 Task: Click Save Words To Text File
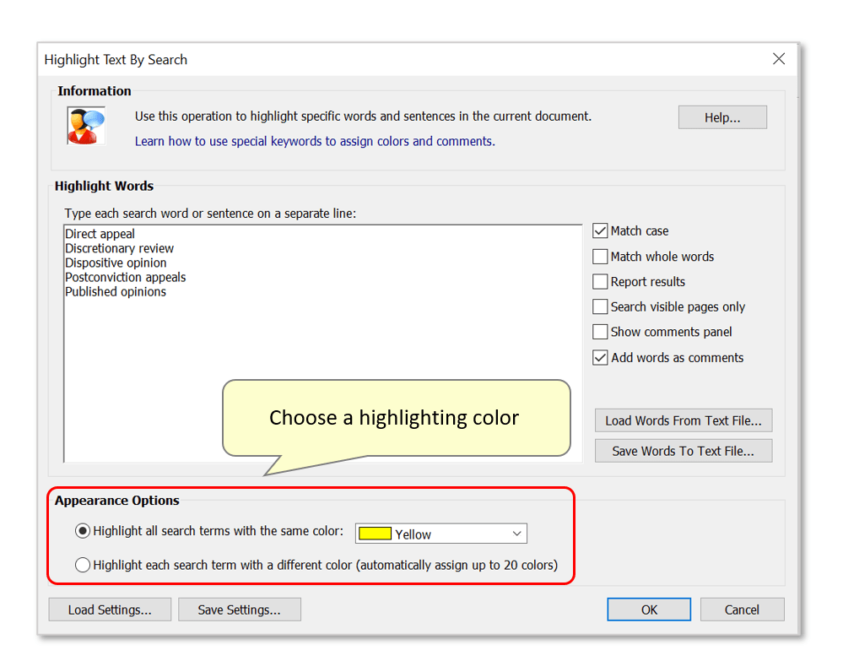(683, 450)
